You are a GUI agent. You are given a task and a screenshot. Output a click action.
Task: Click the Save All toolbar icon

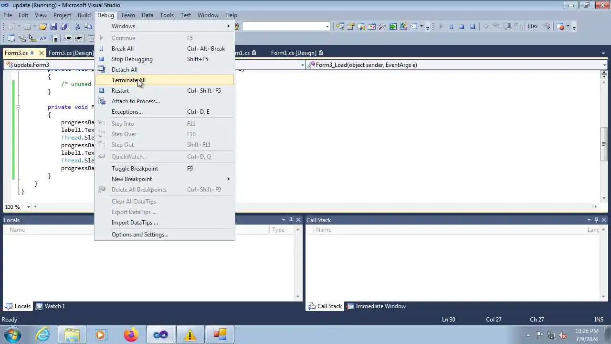(x=64, y=27)
